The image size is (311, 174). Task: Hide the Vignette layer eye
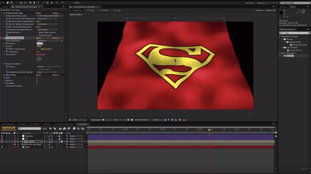coord(2,136)
